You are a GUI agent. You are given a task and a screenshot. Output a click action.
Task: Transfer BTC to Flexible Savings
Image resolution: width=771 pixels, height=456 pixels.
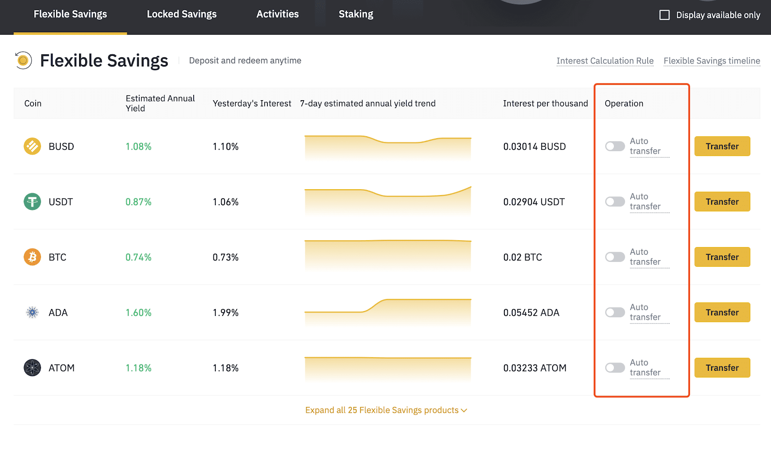click(x=722, y=257)
